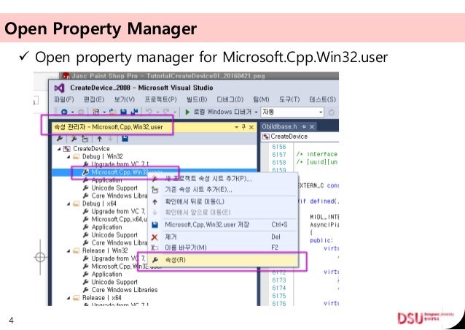
Task: Click the save disk icon in main toolbar
Action: point(124,112)
